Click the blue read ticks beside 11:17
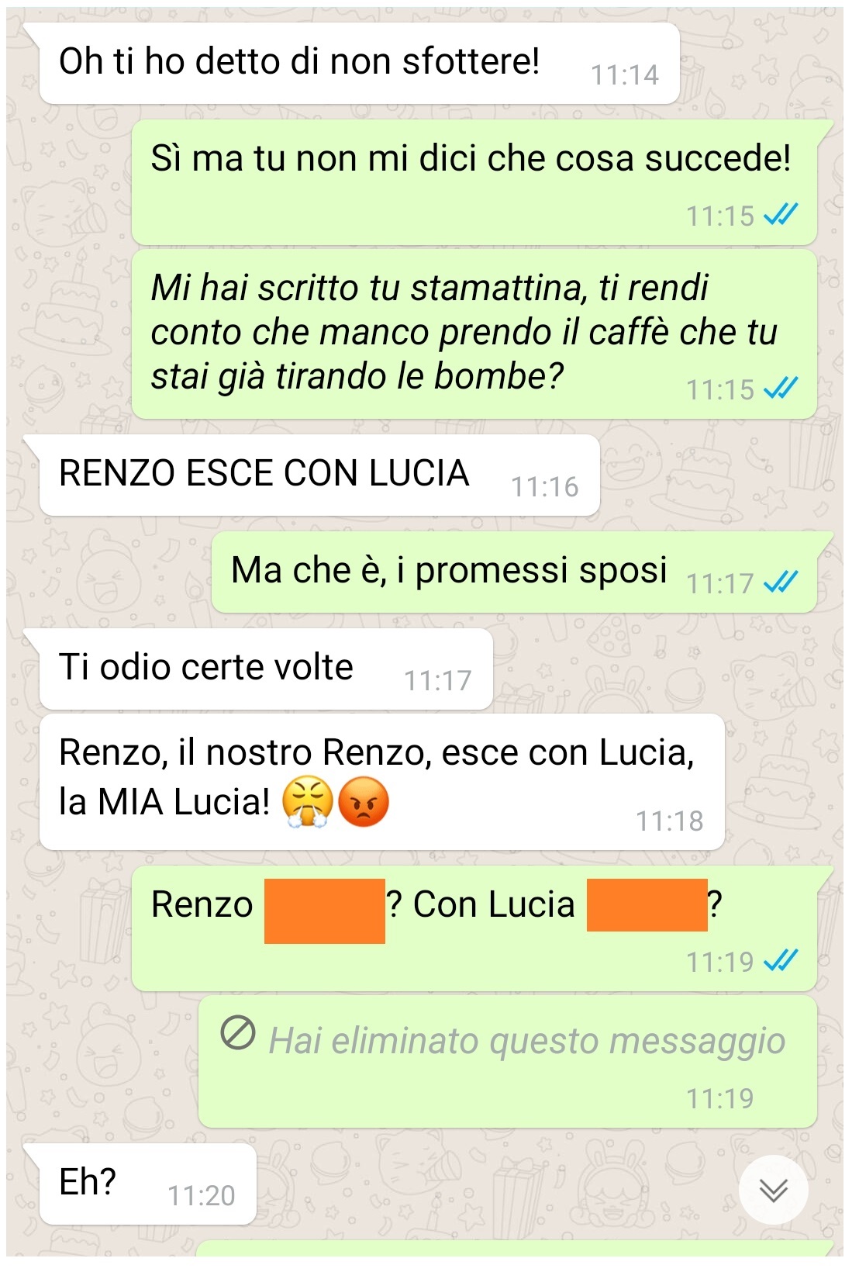The height and width of the screenshot is (1272, 859). (x=780, y=582)
